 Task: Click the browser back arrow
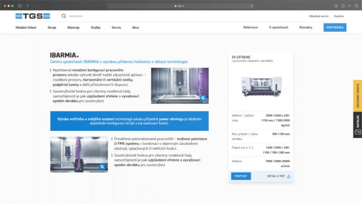[x=28, y=5]
